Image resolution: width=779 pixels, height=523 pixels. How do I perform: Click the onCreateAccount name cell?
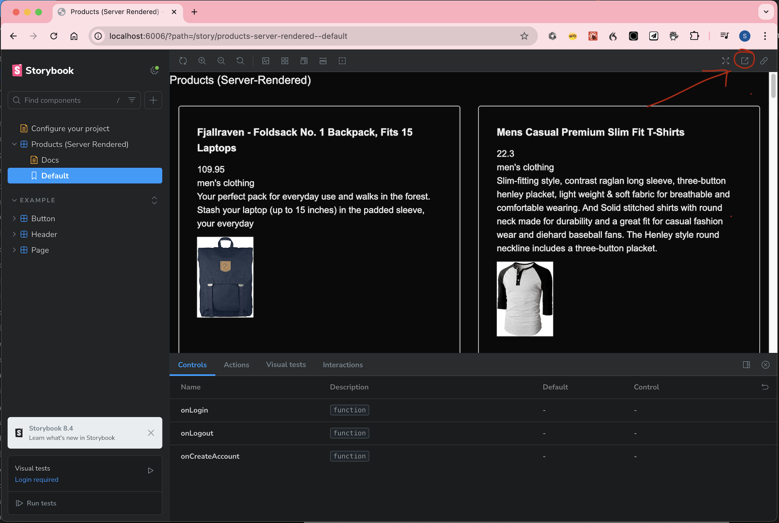[210, 456]
